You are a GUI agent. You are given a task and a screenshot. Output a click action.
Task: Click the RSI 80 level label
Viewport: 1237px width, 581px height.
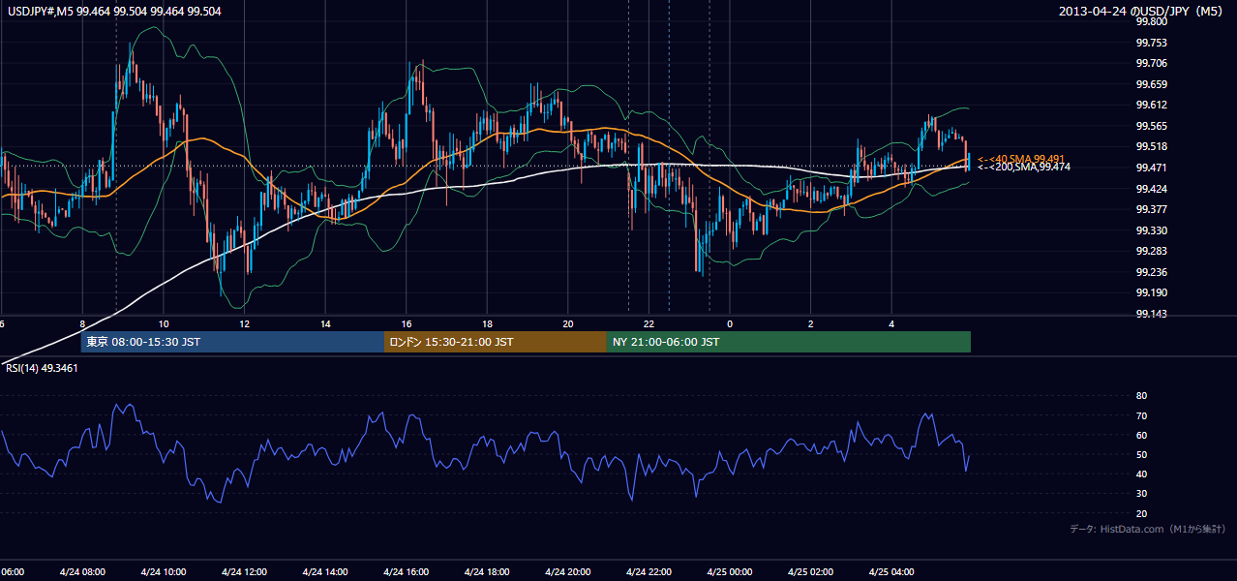[1141, 396]
